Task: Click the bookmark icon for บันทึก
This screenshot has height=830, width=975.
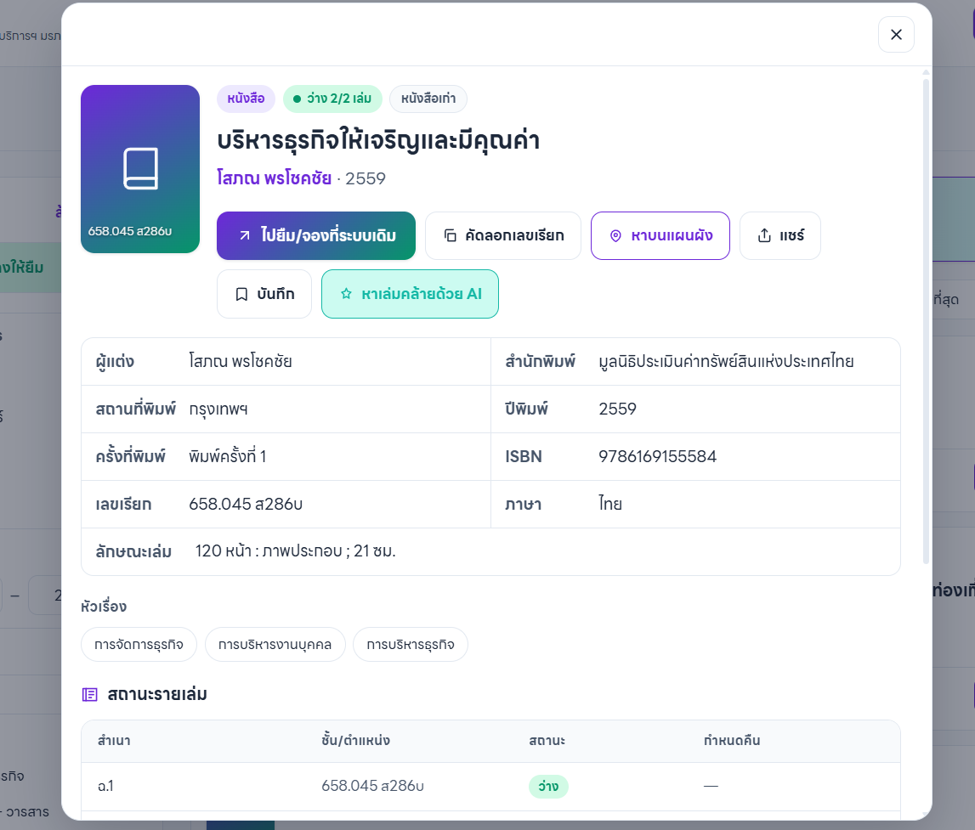Action: [242, 294]
